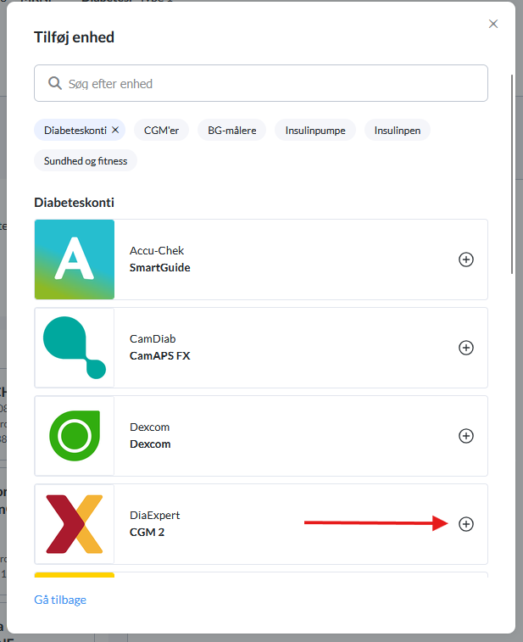Filter by Insulinpumpe

tap(315, 131)
